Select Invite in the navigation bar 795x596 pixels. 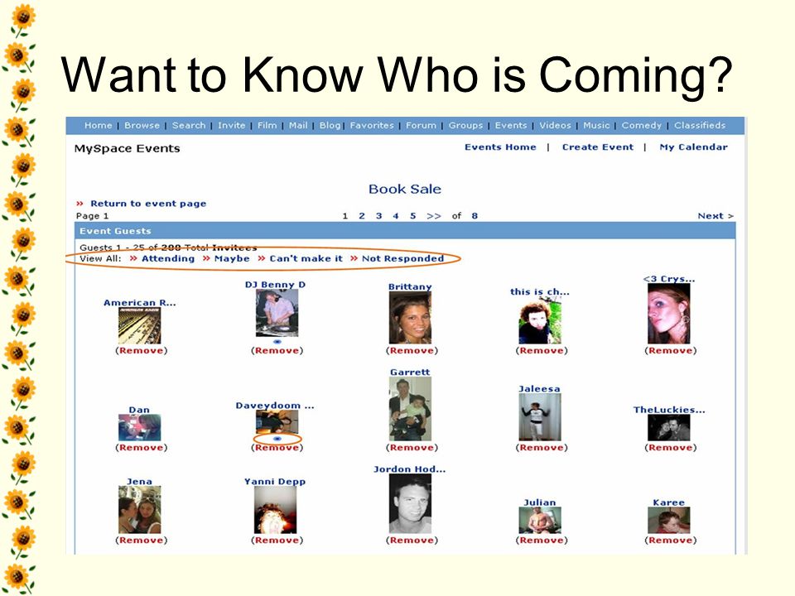231,125
